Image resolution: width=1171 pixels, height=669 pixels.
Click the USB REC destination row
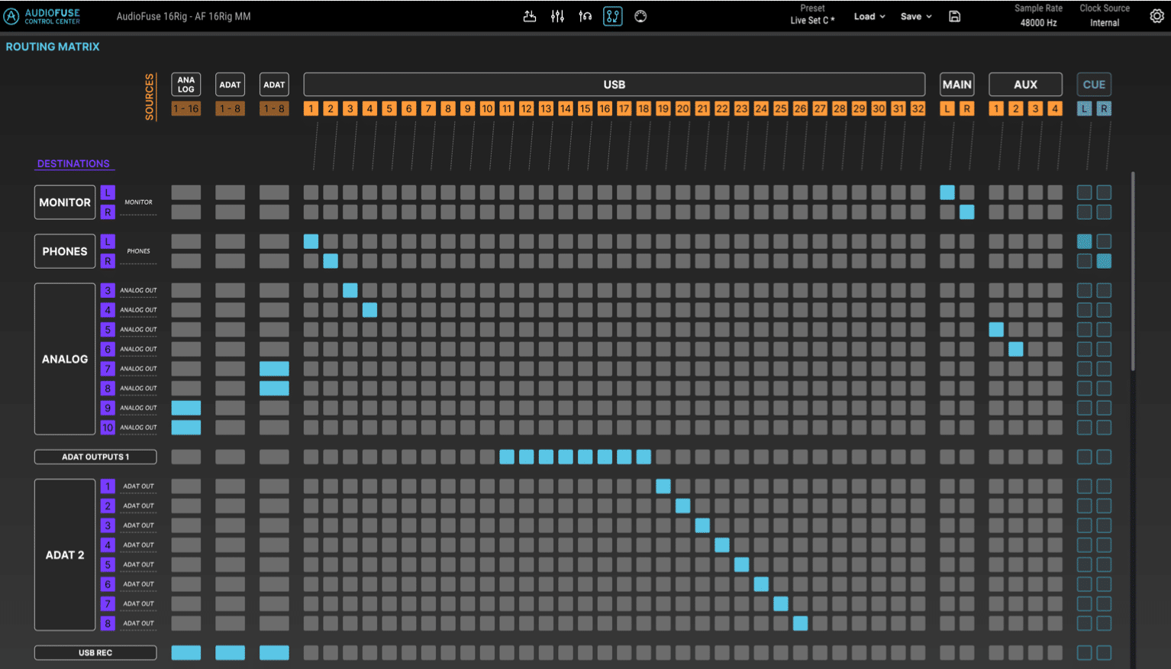click(95, 652)
